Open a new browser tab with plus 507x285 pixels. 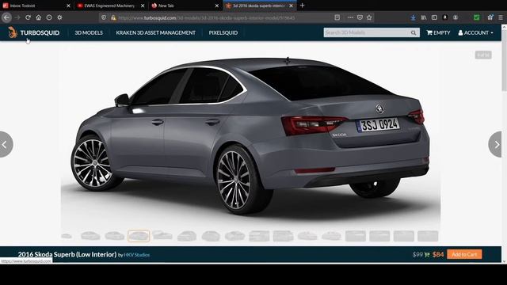(x=302, y=6)
